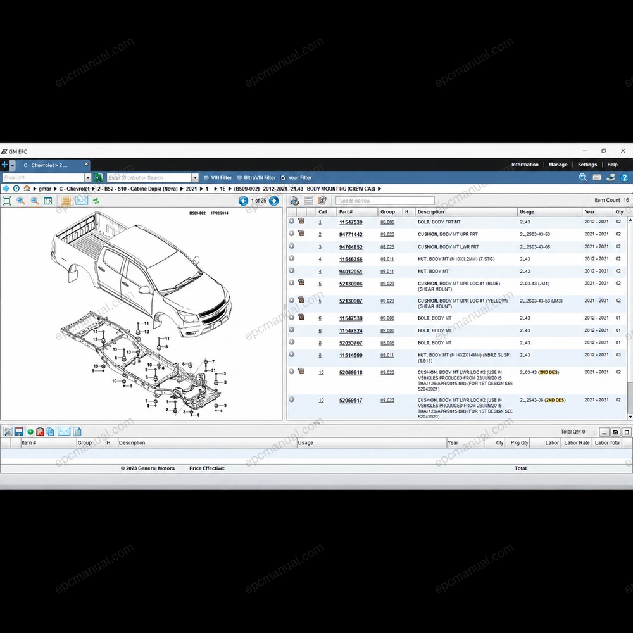Select radio button for part 94764852
Viewport: 633px width, 633px height.
(291, 246)
